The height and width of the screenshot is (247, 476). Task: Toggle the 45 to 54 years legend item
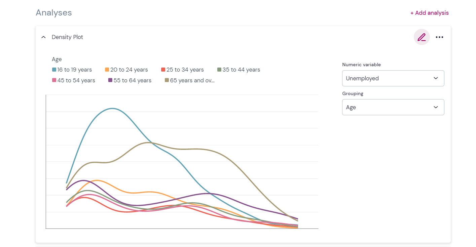tap(74, 80)
